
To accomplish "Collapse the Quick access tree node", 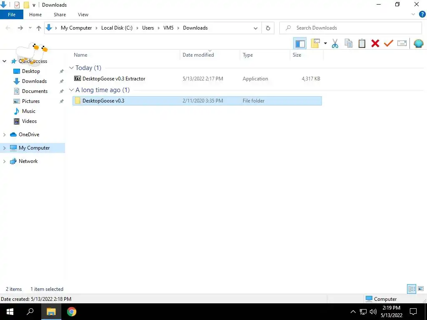I will tap(4, 61).
